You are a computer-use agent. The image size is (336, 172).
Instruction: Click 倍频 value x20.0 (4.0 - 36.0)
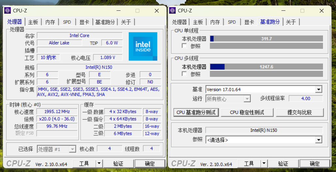57,119
